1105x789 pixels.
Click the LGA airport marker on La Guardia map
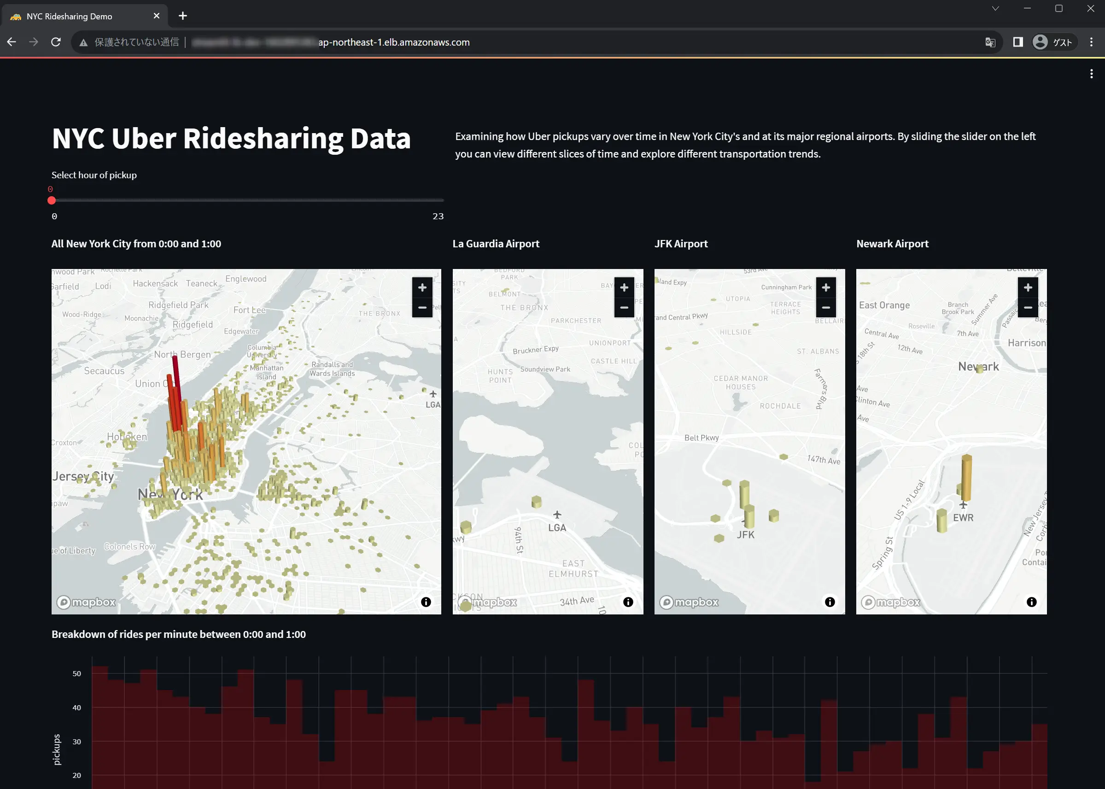[557, 521]
